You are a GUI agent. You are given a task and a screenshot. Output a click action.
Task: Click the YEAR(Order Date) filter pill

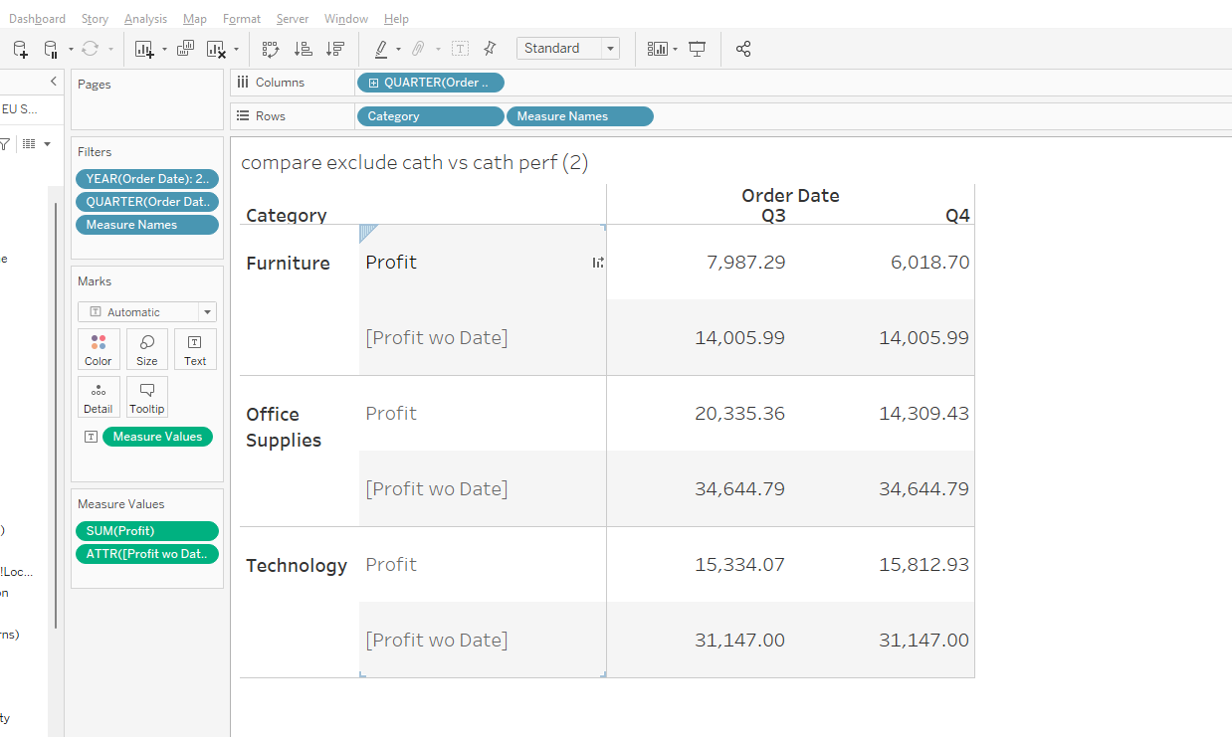click(147, 178)
